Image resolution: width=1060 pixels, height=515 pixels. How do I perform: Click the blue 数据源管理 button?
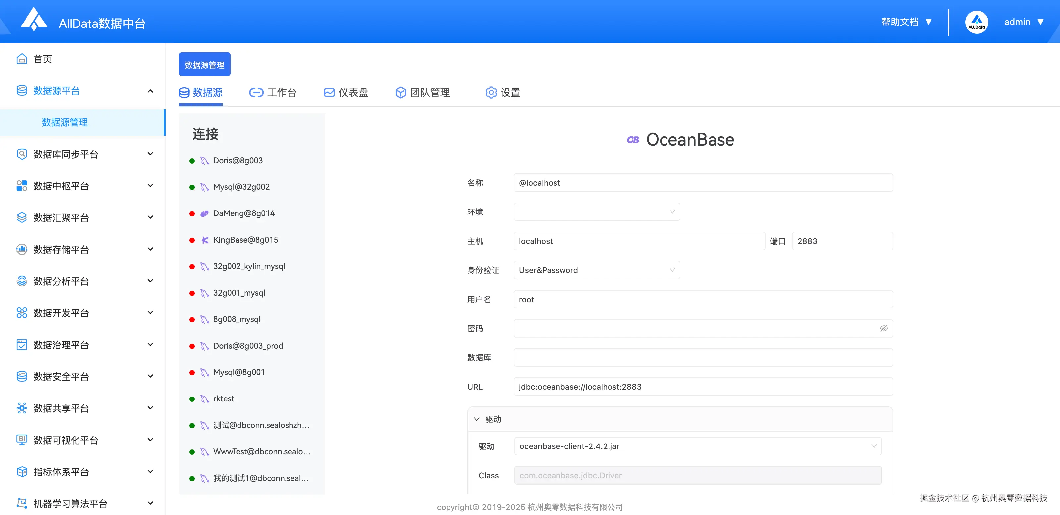click(204, 65)
